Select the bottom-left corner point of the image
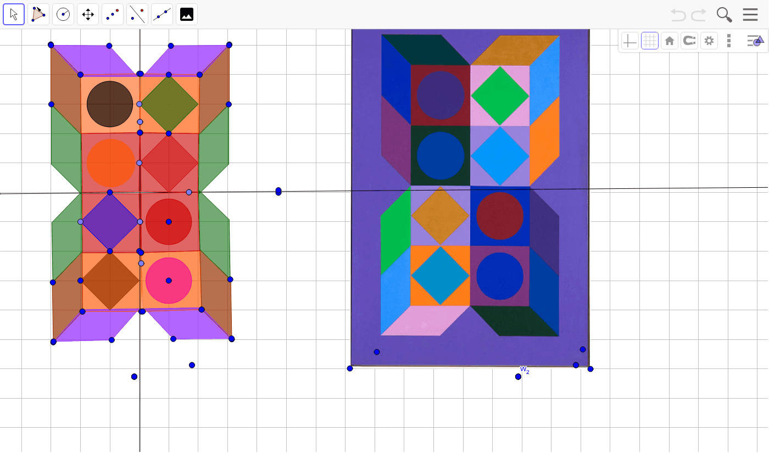Screen dimensions: 769x453 (350, 368)
